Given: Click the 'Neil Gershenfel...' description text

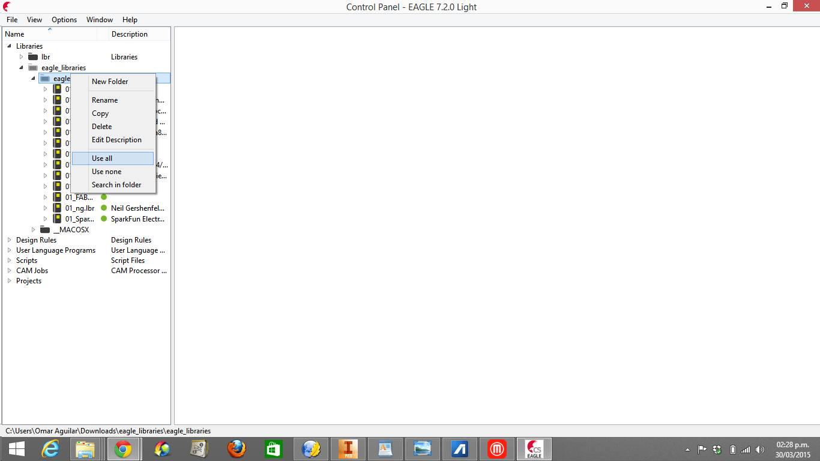Looking at the screenshot, I should (x=137, y=208).
